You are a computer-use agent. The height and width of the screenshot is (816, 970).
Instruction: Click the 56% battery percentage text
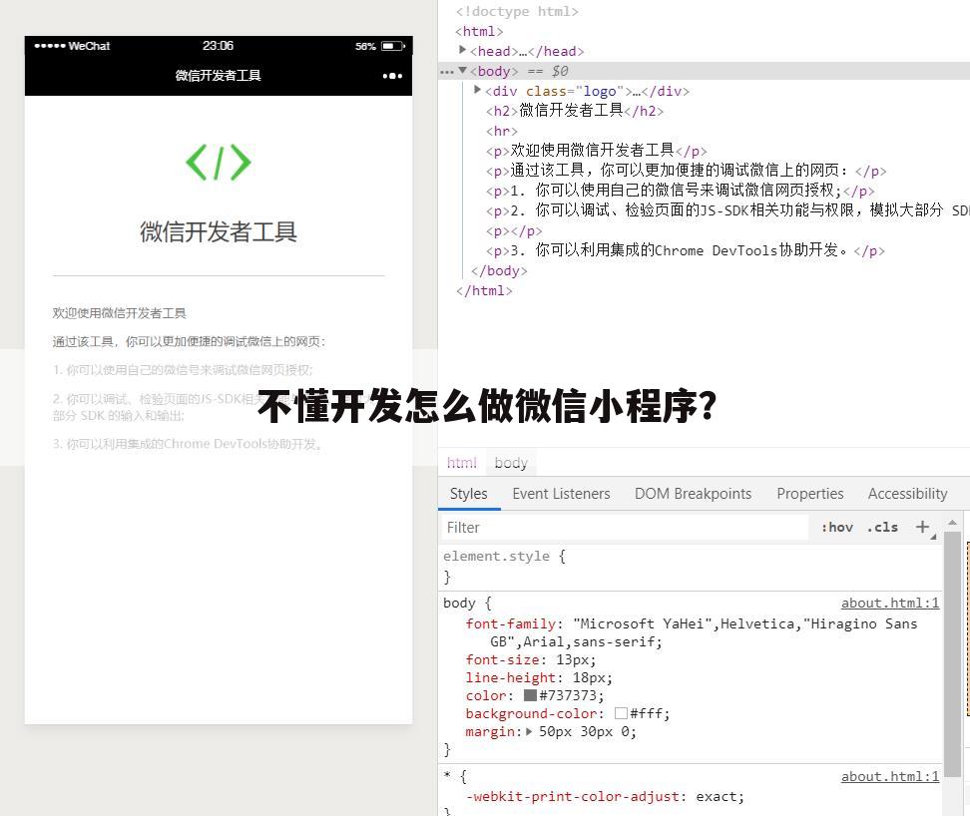pyautogui.click(x=365, y=46)
